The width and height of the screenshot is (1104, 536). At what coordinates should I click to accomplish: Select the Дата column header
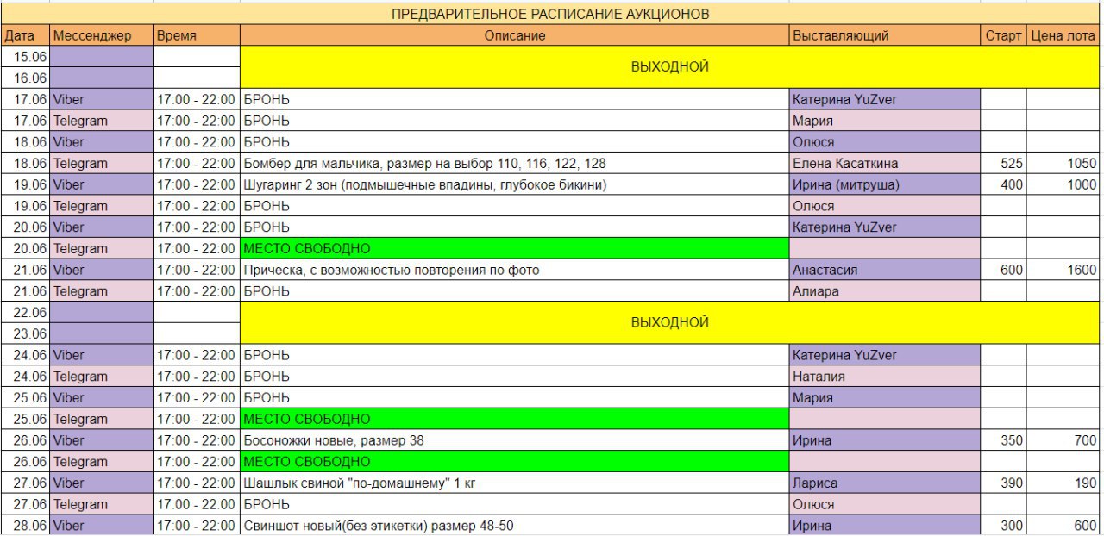[25, 35]
